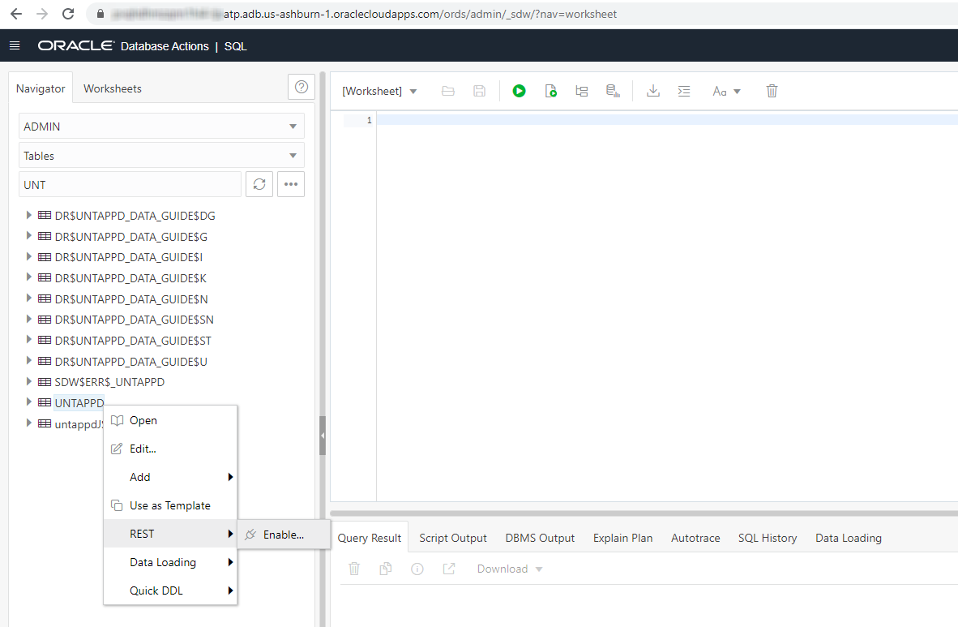Click the open-in-new-tab result icon
The width and height of the screenshot is (958, 627).
(x=449, y=569)
